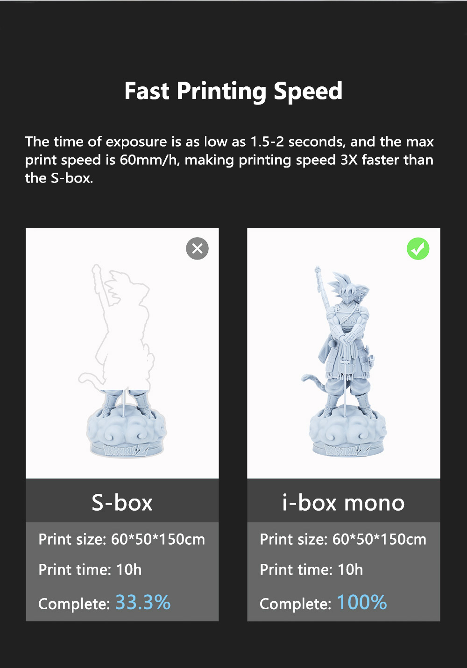Click the i-box mono "Print time: 10h" line
Screen dimensions: 467x668
(311, 570)
